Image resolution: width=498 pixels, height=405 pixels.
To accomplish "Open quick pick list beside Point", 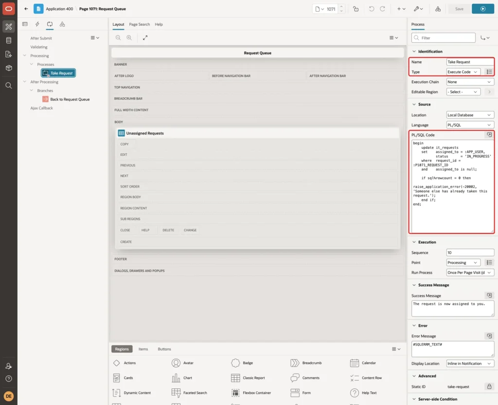I will tap(489, 262).
